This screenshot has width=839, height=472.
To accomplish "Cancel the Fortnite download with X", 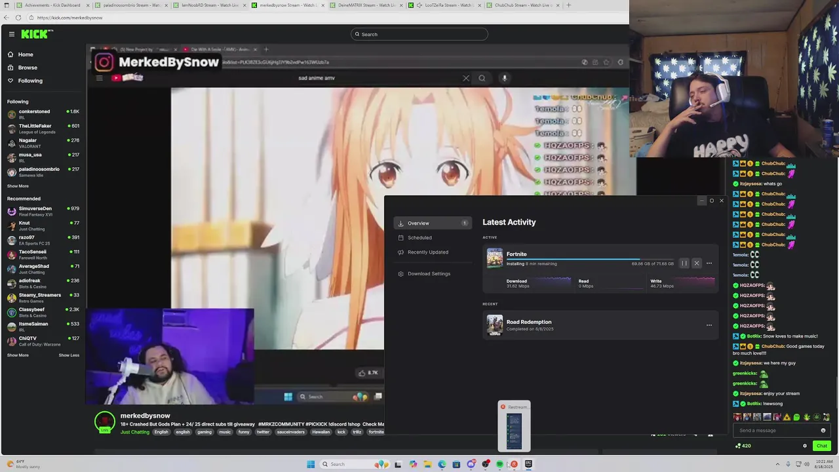I will tap(697, 264).
